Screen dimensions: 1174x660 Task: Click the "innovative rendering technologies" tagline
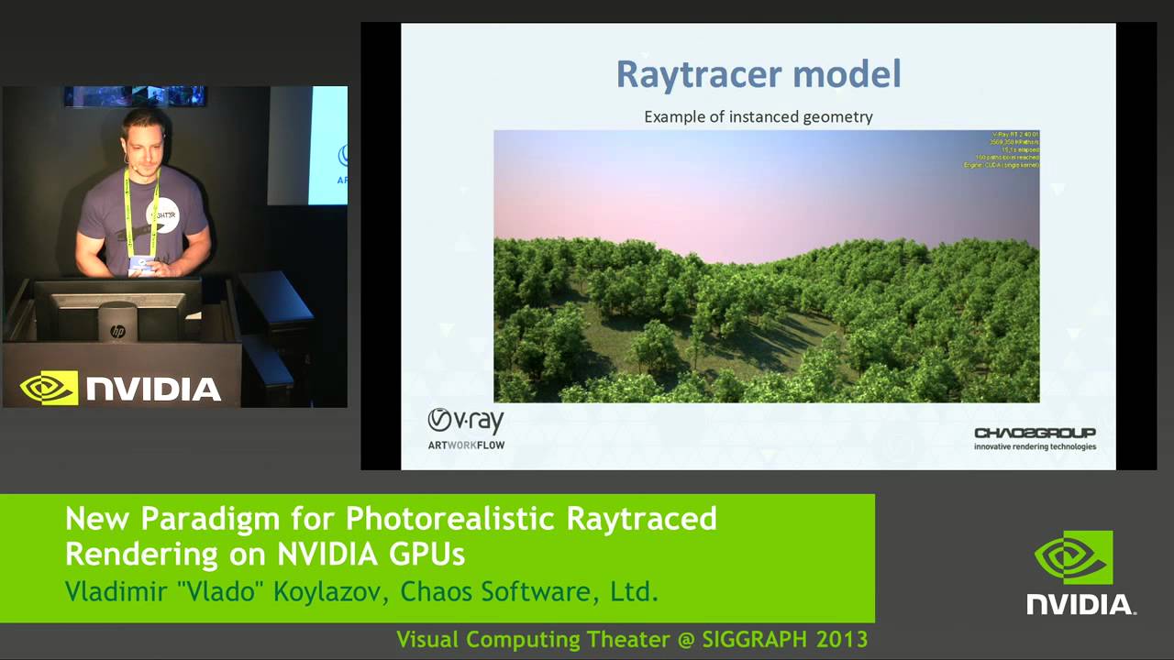pos(1035,446)
